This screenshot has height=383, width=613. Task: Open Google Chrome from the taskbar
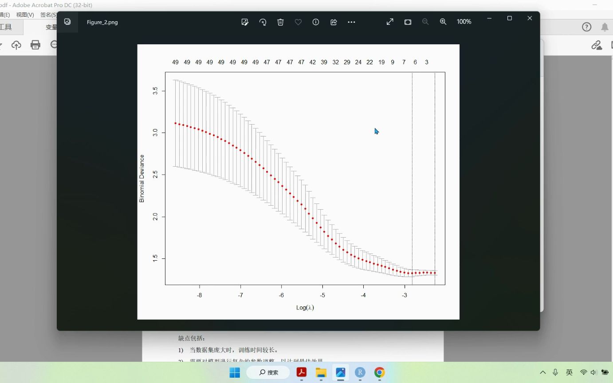379,372
